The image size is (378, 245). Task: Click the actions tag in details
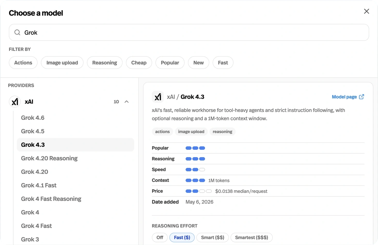click(162, 132)
